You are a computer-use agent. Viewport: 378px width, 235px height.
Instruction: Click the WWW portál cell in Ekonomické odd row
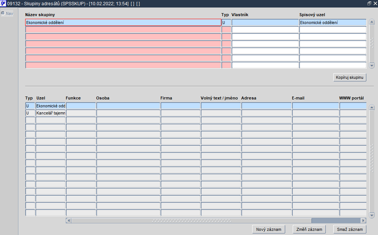click(353, 106)
